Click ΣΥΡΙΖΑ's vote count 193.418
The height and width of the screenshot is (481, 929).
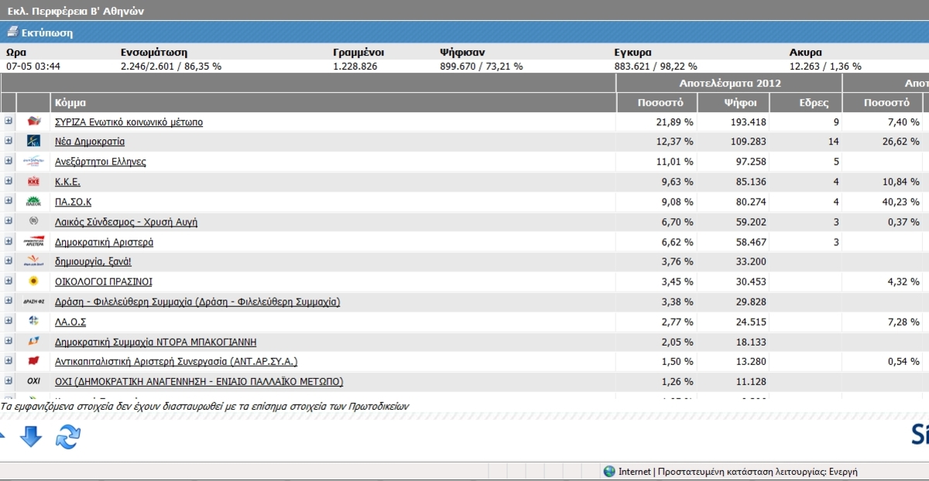pyautogui.click(x=747, y=122)
